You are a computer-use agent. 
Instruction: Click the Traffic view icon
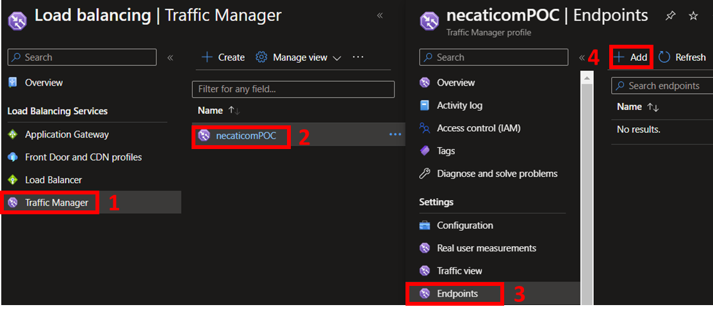[424, 271]
